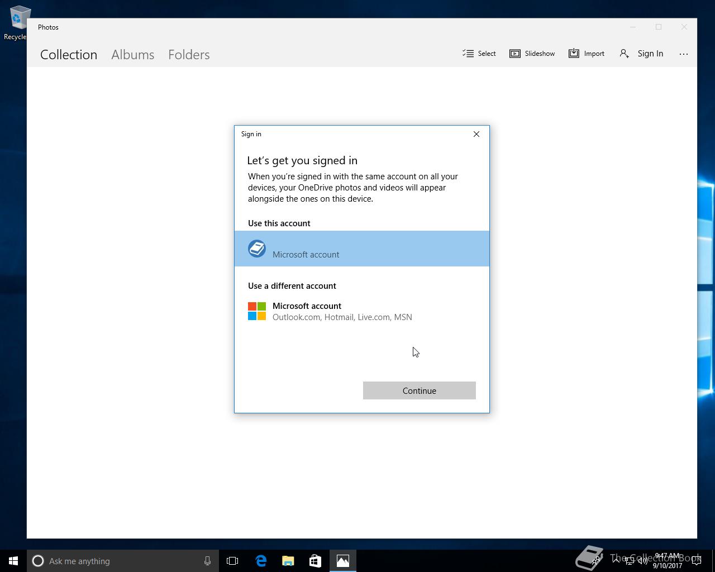Minimize the Photos window
The image size is (715, 572).
[x=633, y=27]
